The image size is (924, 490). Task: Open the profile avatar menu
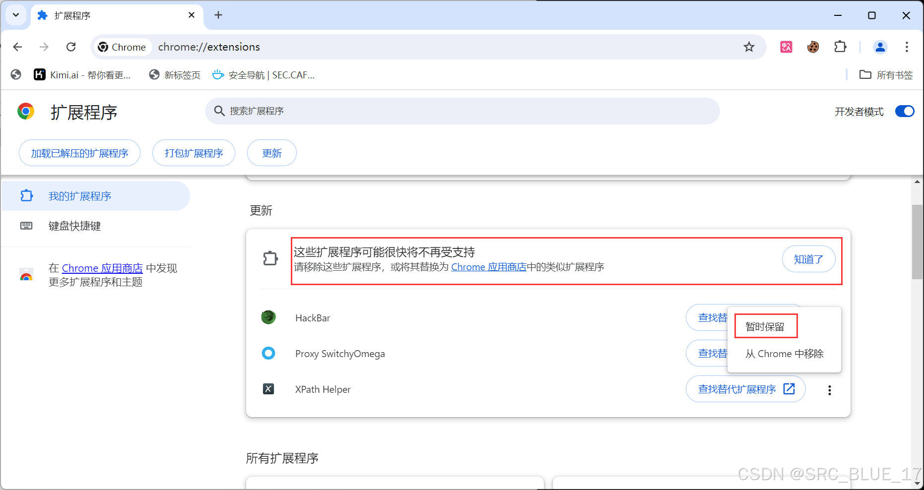[880, 47]
